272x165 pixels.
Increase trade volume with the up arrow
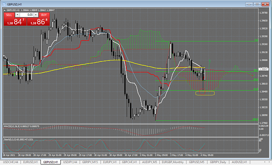click(36, 15)
